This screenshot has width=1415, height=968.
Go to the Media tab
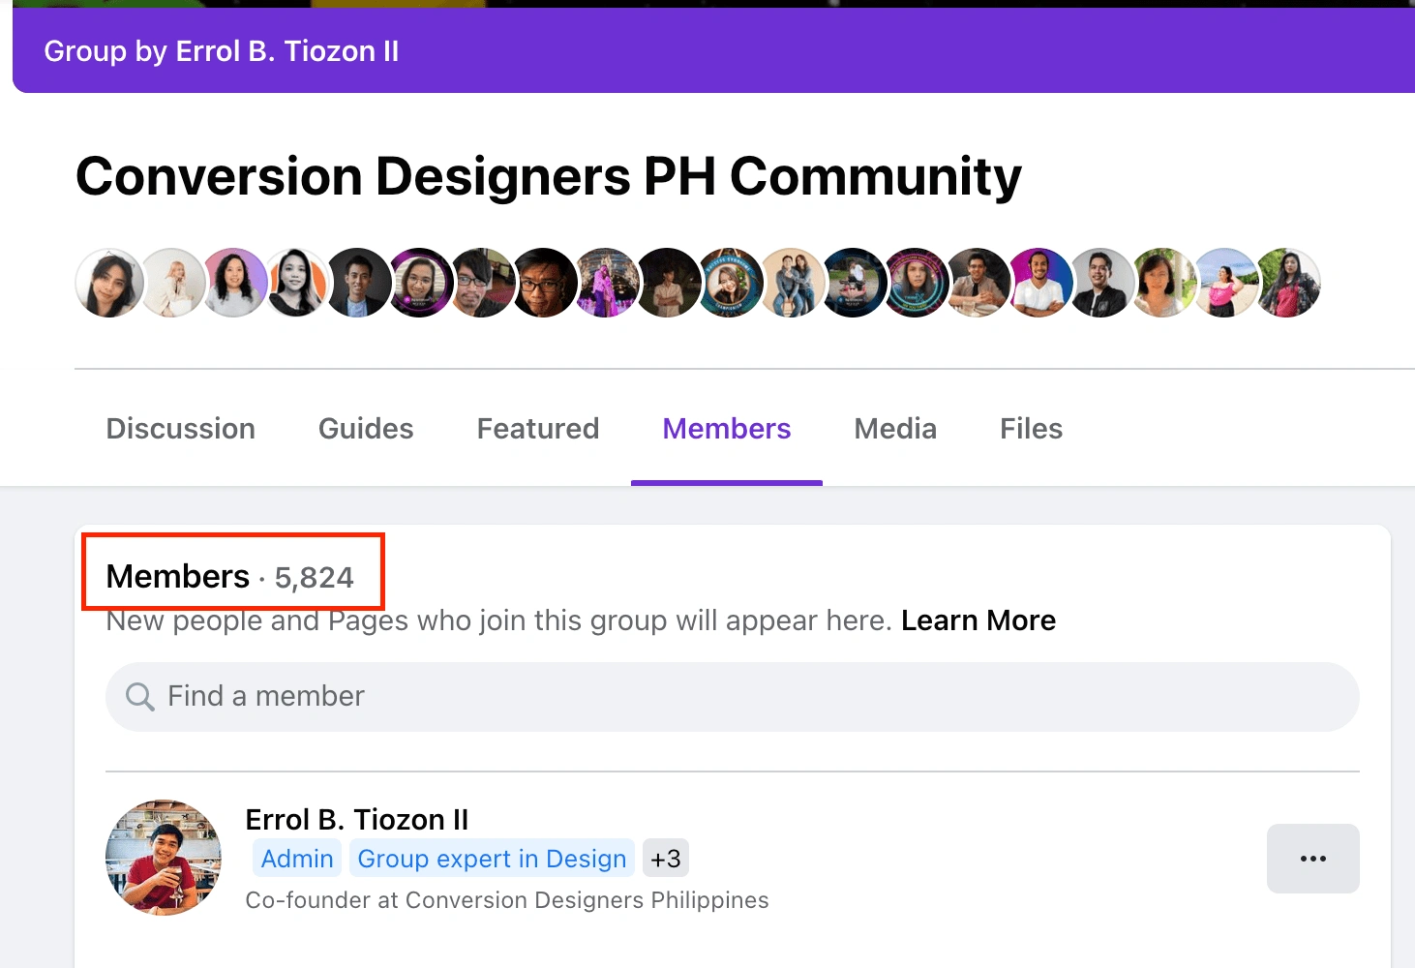[895, 429]
